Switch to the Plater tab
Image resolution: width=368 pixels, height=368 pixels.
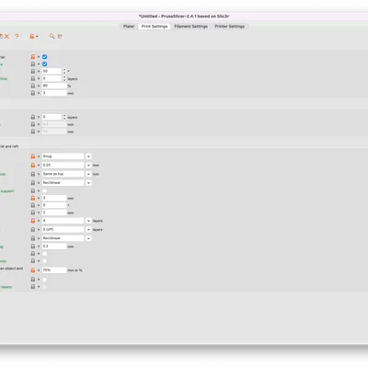tap(129, 27)
